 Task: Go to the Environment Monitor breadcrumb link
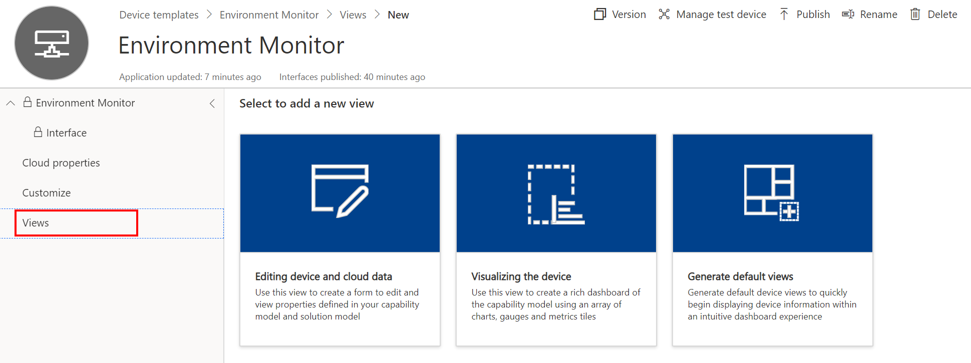(x=269, y=15)
